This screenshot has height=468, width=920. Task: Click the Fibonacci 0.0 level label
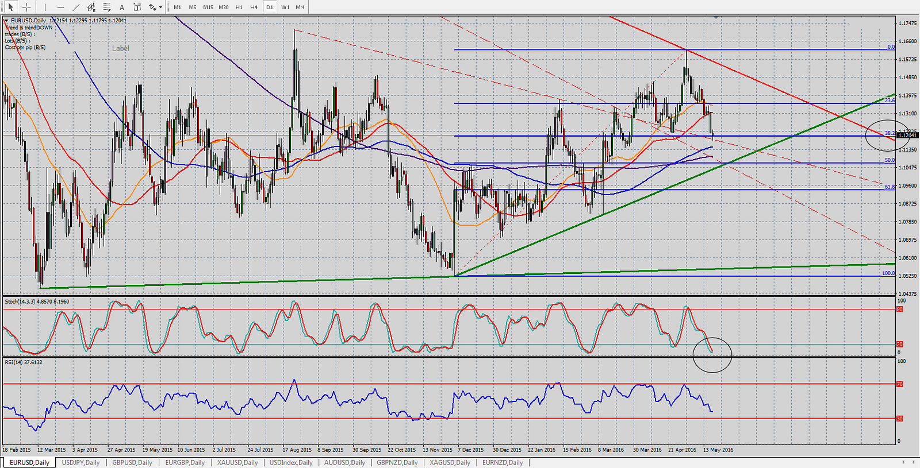click(x=891, y=47)
